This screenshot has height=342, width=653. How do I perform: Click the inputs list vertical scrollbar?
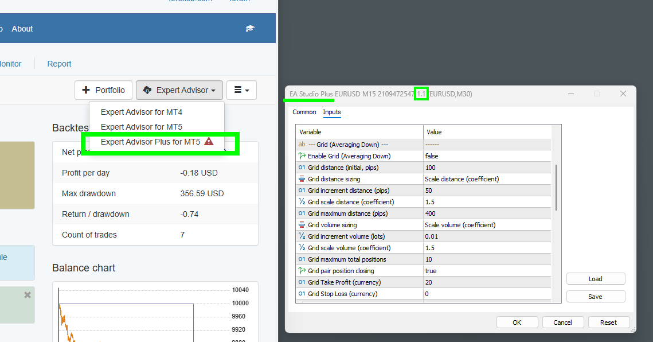click(555, 187)
